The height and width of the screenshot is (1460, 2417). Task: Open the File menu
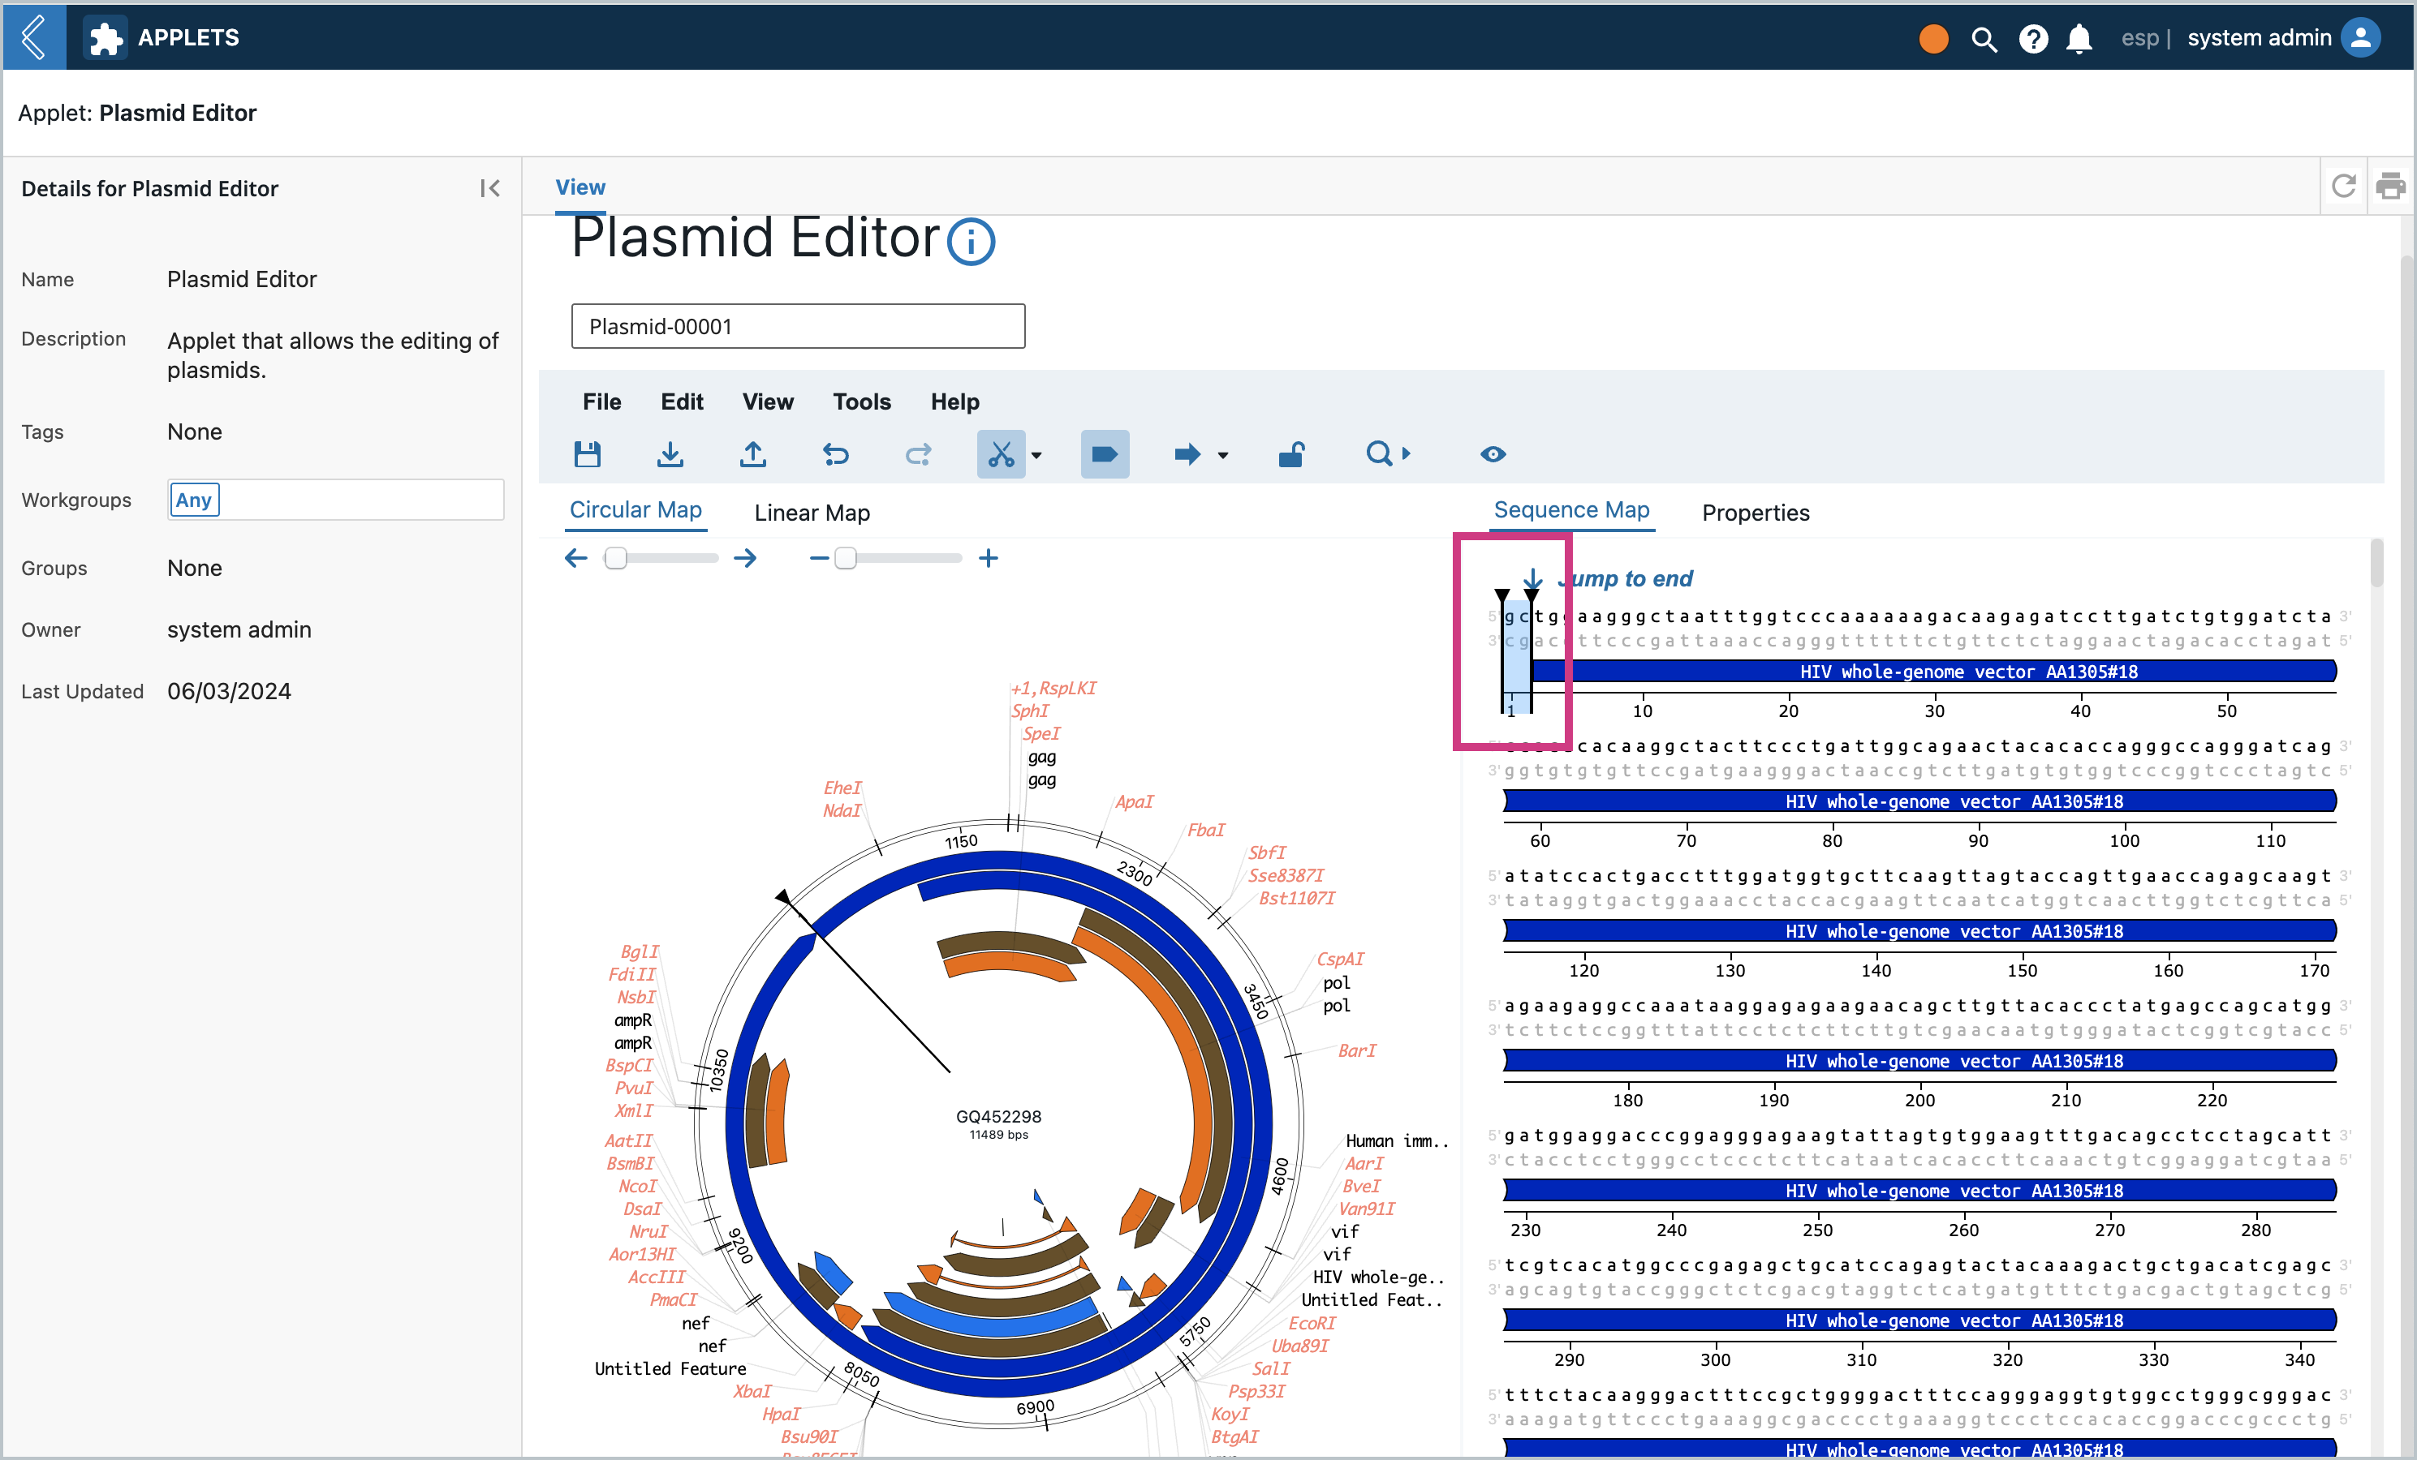[x=601, y=401]
